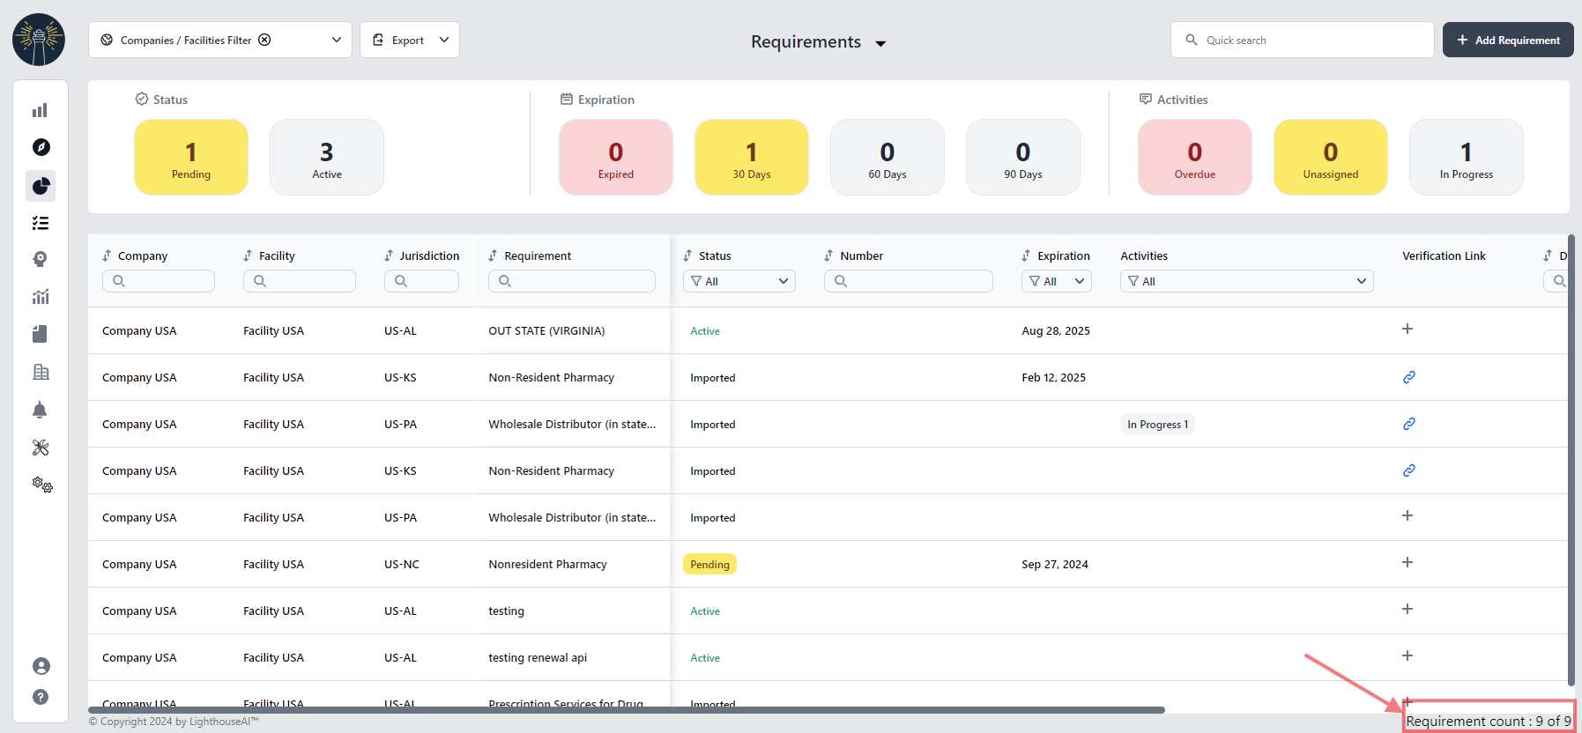1582x733 pixels.
Task: Select the Pending status card
Action: tap(191, 158)
